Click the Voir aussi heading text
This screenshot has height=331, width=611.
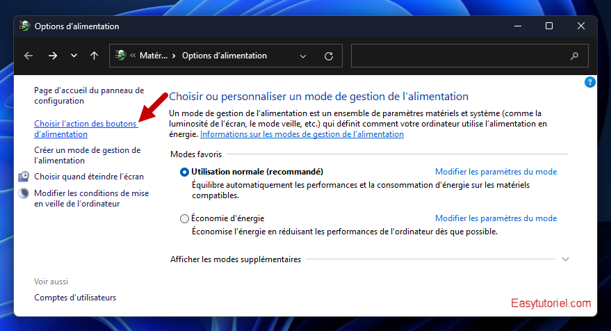pyautogui.click(x=51, y=282)
